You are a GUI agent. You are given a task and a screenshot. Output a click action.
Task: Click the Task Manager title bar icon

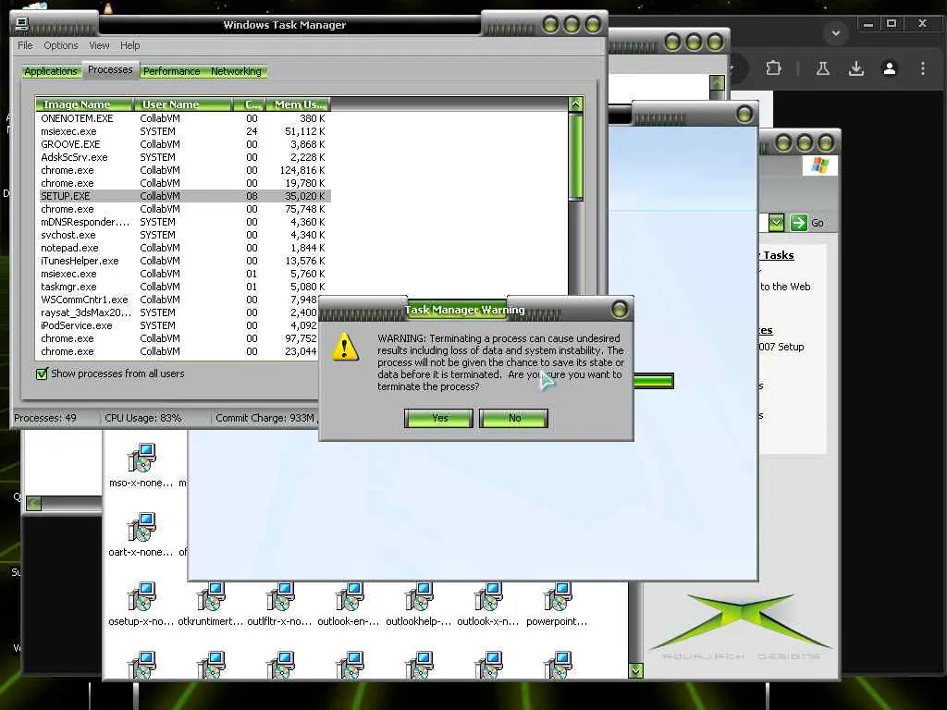click(22, 24)
